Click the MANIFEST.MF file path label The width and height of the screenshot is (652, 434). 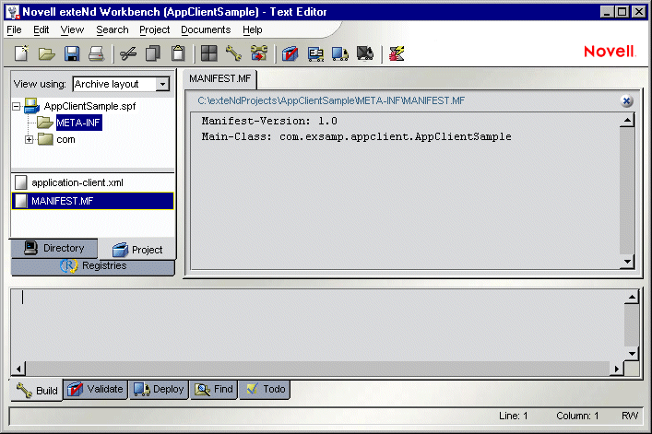pos(331,100)
